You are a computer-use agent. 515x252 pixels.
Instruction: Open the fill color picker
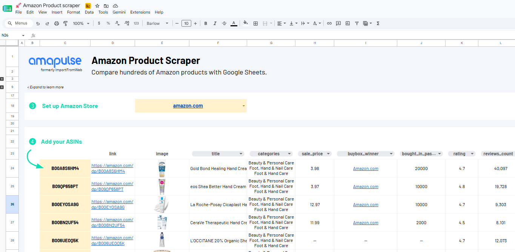246,23
